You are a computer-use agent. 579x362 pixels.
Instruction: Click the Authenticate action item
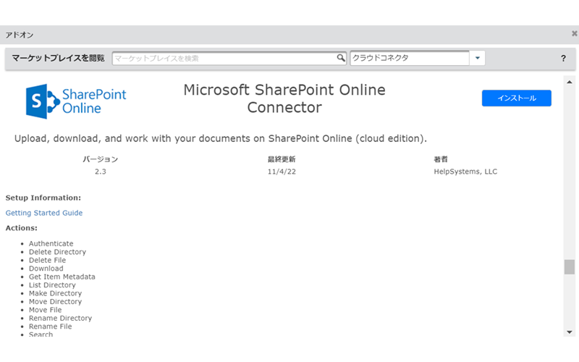(x=51, y=243)
